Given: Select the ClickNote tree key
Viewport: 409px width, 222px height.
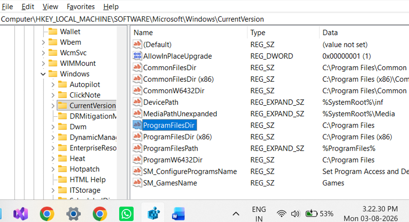Looking at the screenshot, I should pyautogui.click(x=85, y=95).
